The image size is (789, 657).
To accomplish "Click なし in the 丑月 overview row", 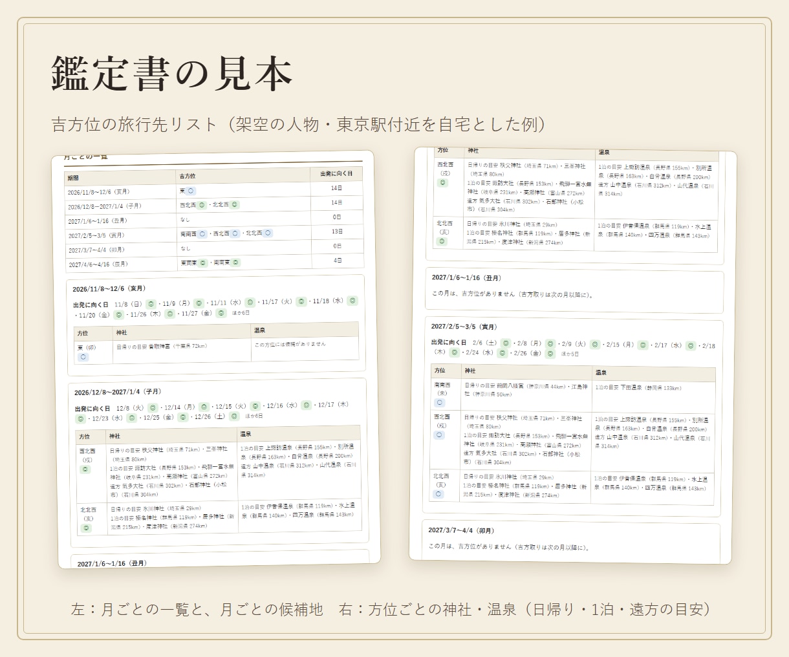I will click(185, 220).
